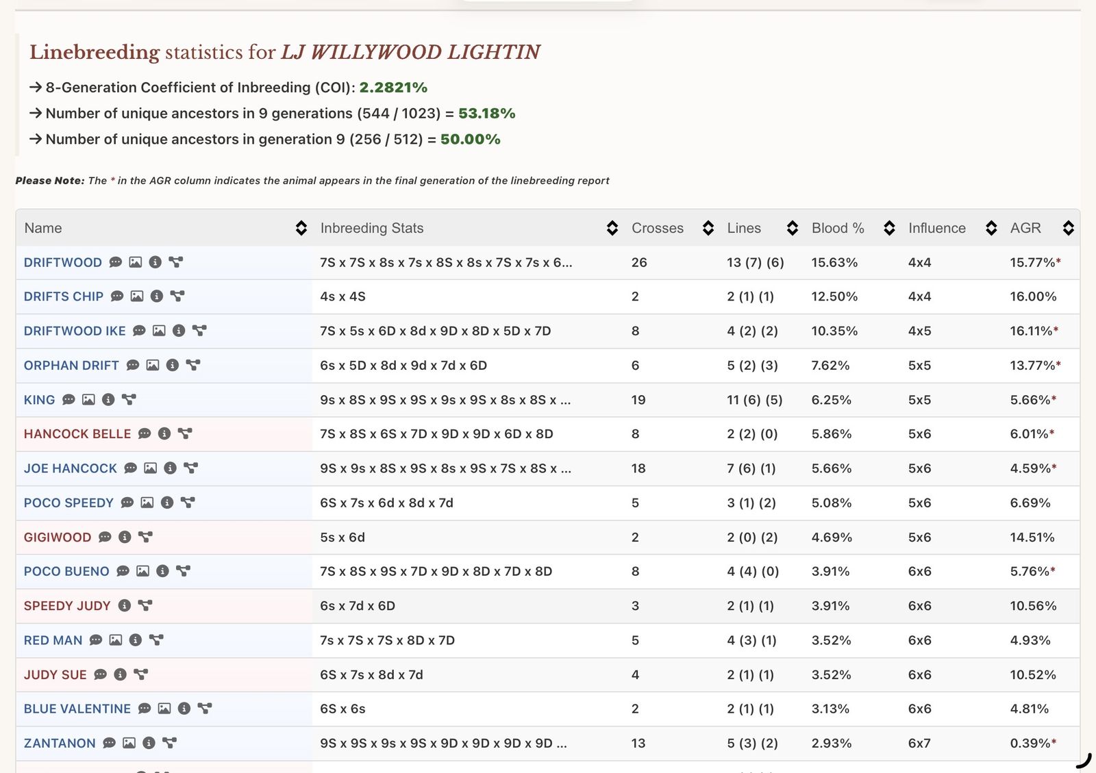The width and height of the screenshot is (1096, 773).
Task: Click the photo icon beside POCO BUENO
Action: coord(142,571)
